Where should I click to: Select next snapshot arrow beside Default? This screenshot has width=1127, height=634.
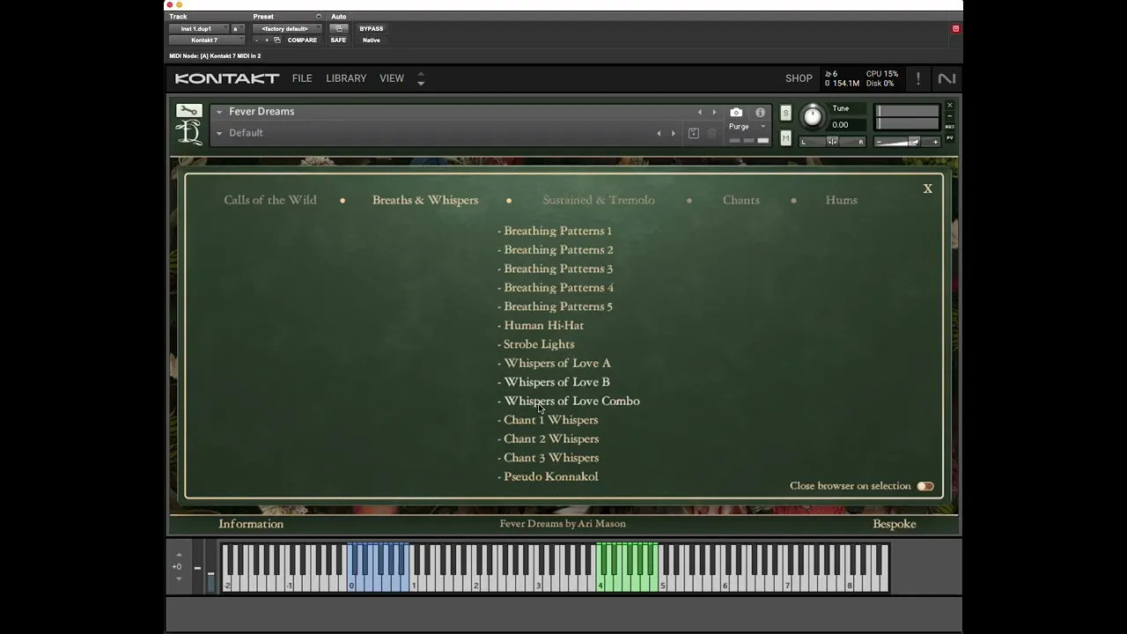coord(673,133)
